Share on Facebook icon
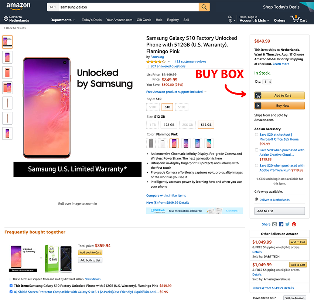Screen dimensions: 314x300 coord(281,224)
